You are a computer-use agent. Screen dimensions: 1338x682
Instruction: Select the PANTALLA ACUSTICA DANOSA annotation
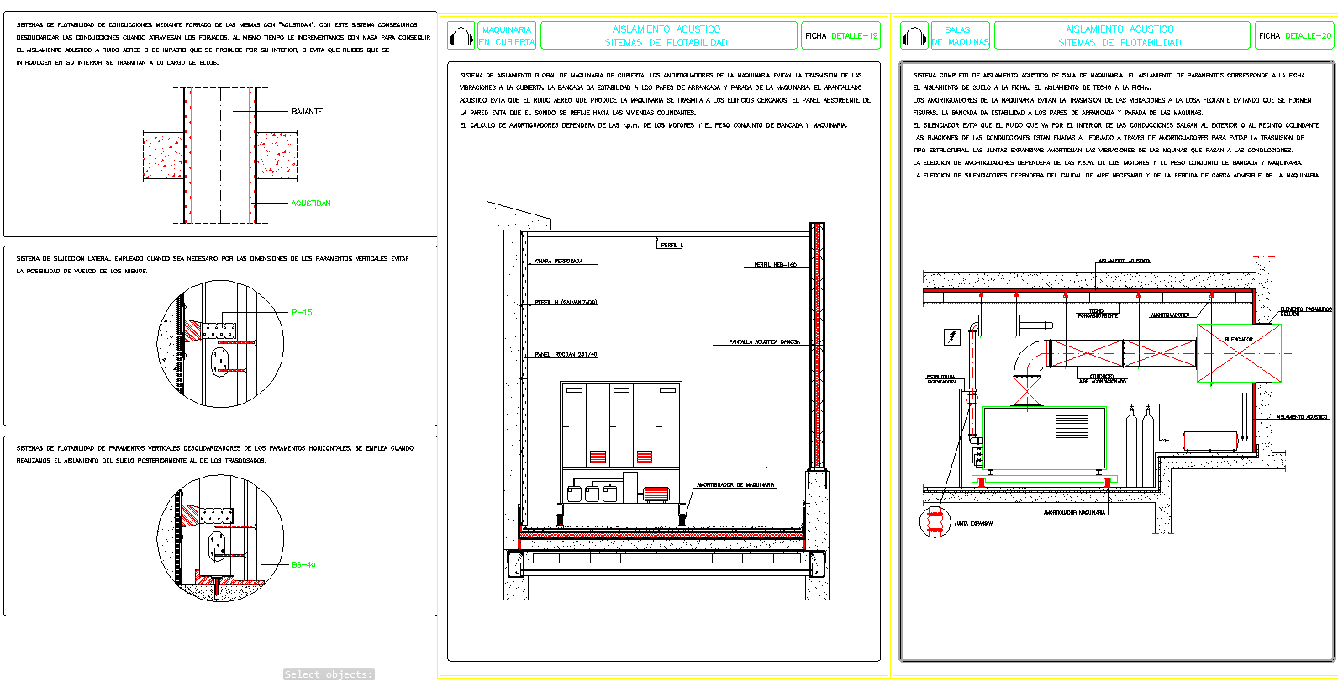[764, 342]
